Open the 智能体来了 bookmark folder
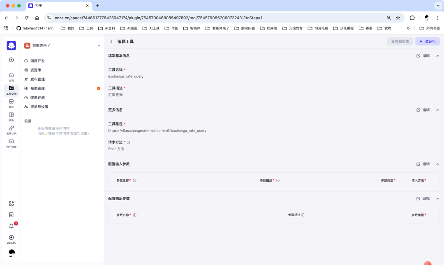The width and height of the screenshot is (444, 265). click(217, 28)
